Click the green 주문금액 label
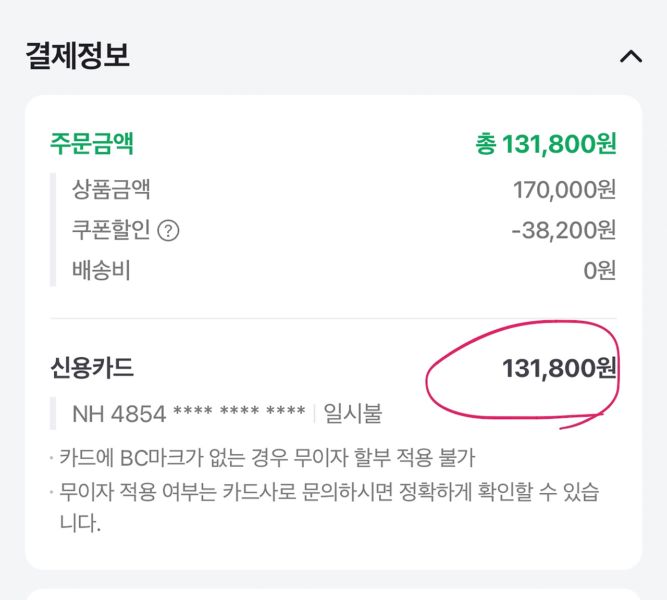Viewport: 667px width, 600px height. [92, 144]
